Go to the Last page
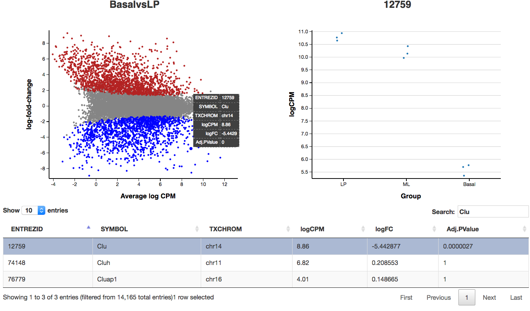This screenshot has height=311, width=530. point(516,298)
